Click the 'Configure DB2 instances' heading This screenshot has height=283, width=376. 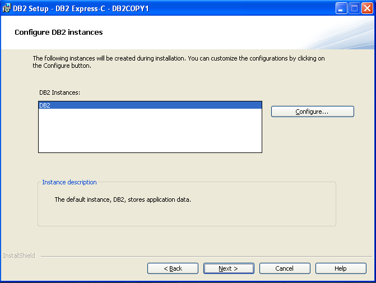(x=59, y=32)
